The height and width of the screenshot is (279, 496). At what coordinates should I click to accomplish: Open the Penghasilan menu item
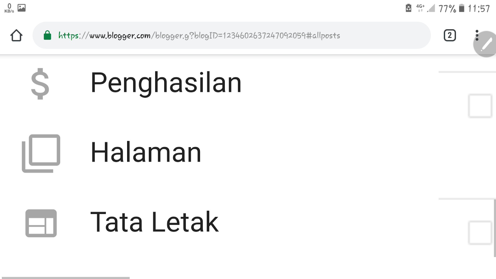coord(166,83)
